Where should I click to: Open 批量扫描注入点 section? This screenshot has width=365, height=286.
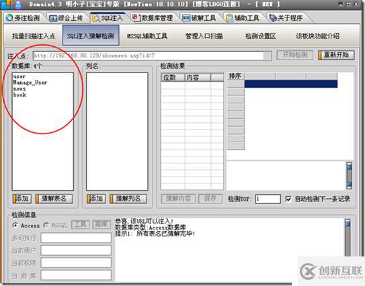34,36
